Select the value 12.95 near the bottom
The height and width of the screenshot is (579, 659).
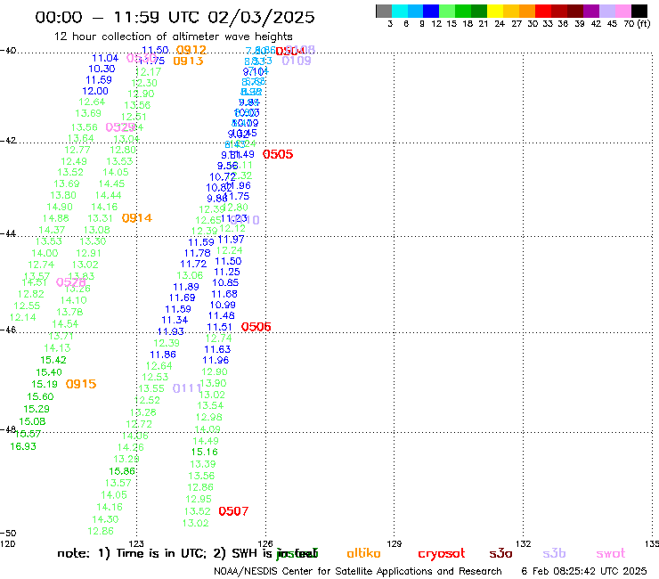pyautogui.click(x=199, y=499)
